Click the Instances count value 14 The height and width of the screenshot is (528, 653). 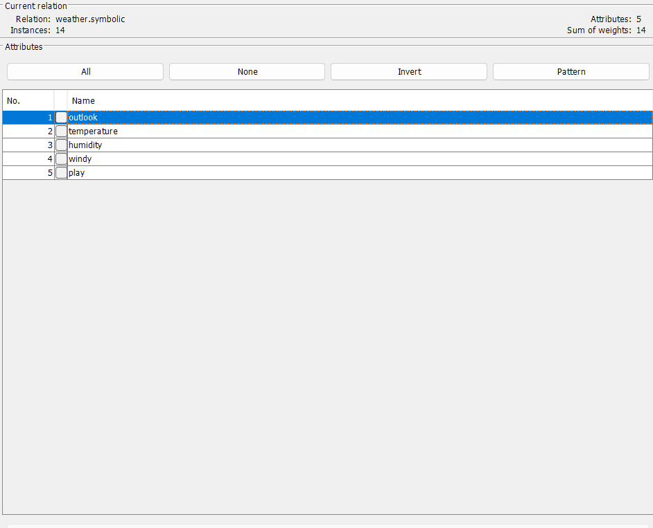(60, 30)
